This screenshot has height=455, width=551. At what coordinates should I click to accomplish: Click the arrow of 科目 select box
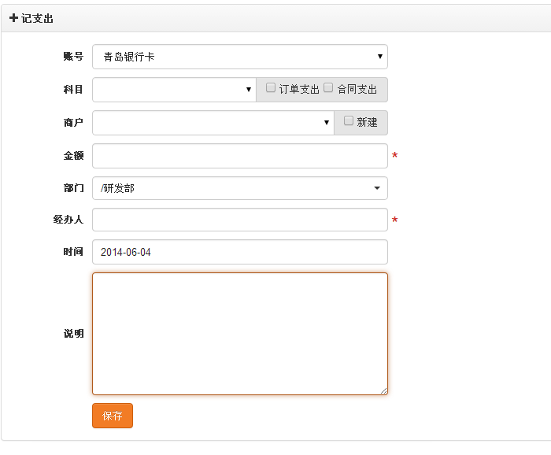pyautogui.click(x=249, y=90)
